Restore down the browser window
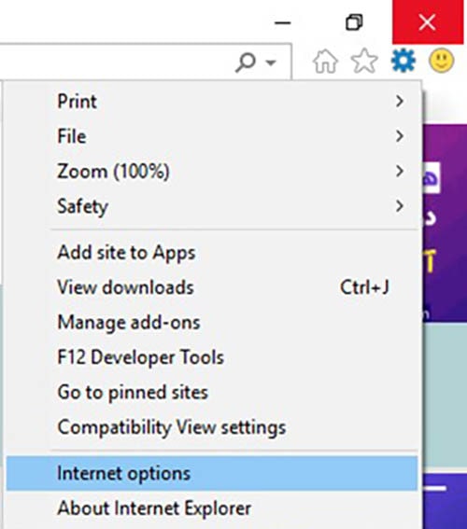This screenshot has height=529, width=467. click(x=354, y=22)
